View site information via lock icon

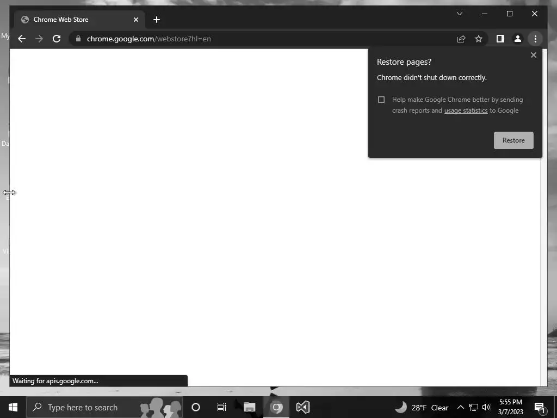78,39
